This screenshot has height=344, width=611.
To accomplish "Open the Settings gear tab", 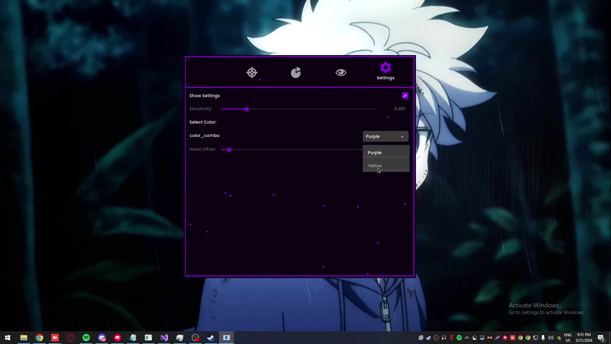I will (385, 71).
